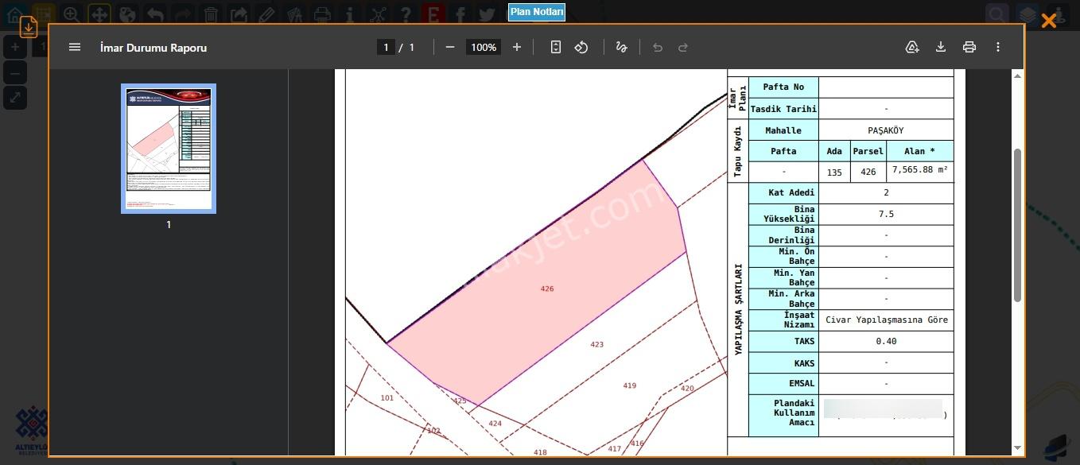This screenshot has height=465, width=1080.
Task: Click the map minus zoom button
Action: [15, 73]
